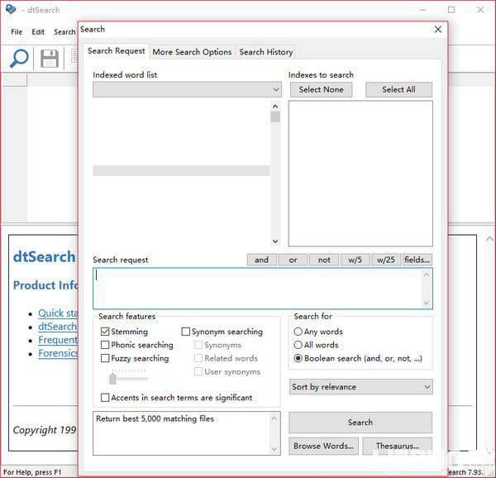Select the All words radio option
The image size is (496, 478).
298,345
